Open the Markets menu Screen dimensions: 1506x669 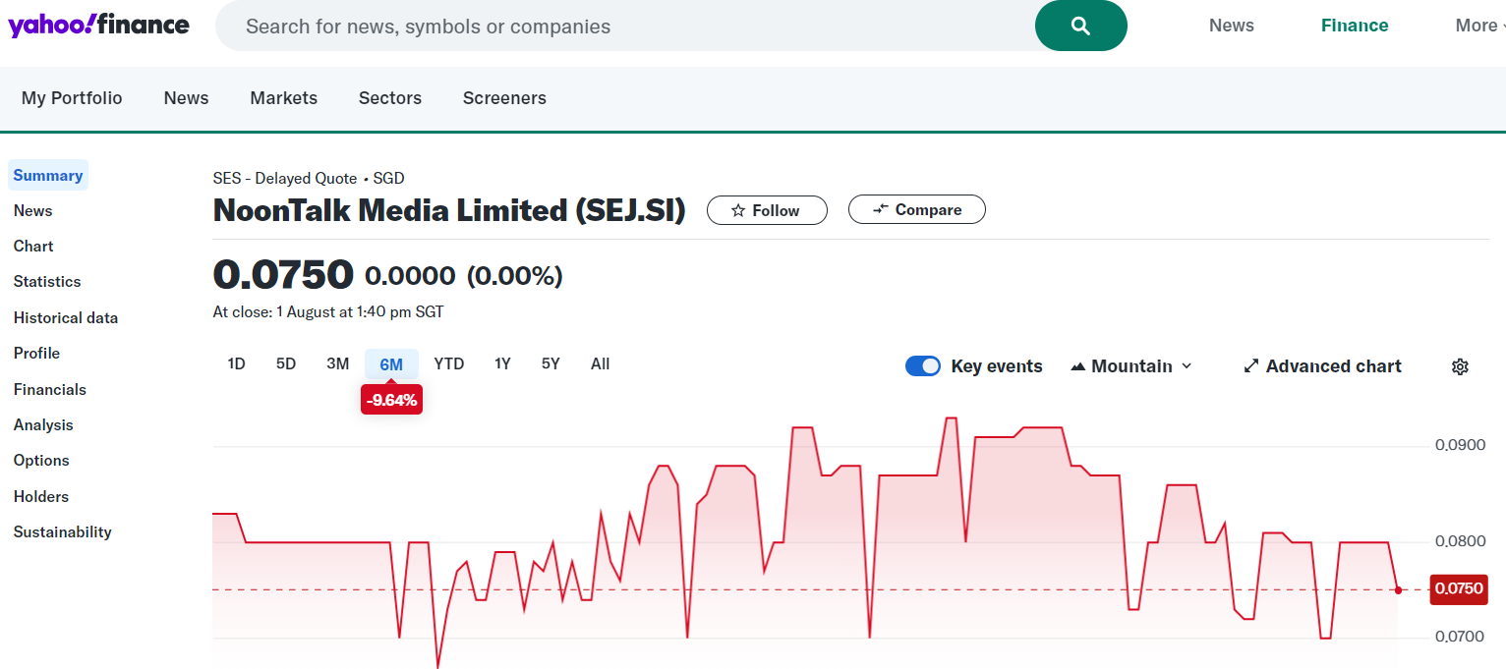click(x=284, y=98)
